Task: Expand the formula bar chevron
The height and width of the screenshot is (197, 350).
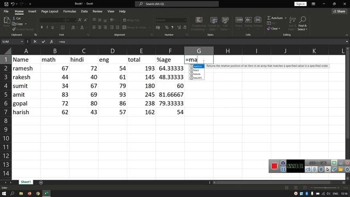Action: [x=347, y=42]
